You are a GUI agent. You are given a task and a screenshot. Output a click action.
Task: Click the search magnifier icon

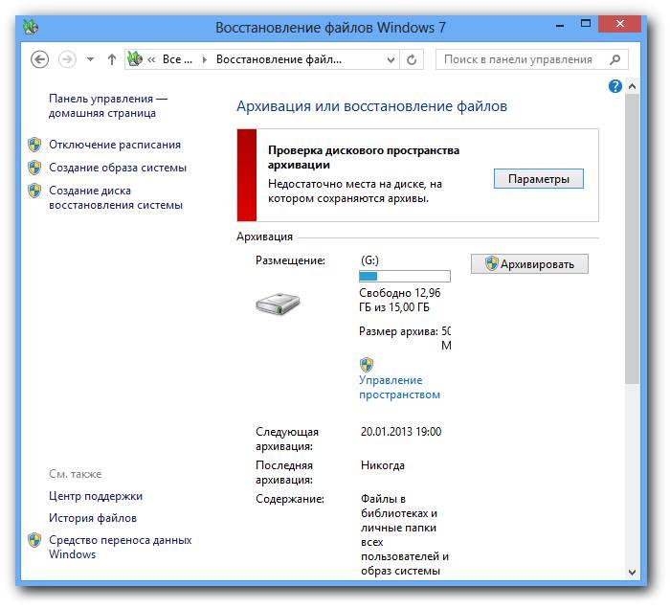point(615,59)
